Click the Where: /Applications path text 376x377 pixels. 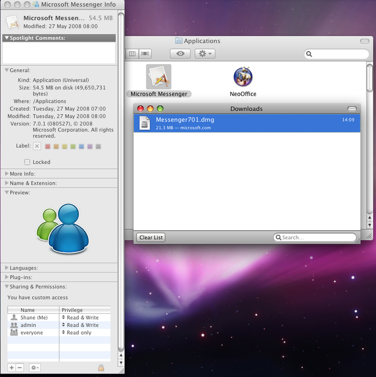[50, 101]
